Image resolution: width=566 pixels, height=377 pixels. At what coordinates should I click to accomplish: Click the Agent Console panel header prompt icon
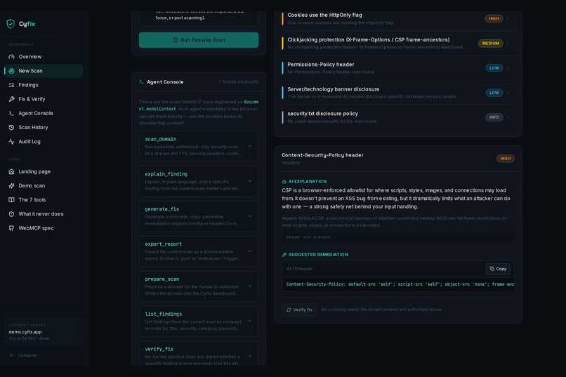pyautogui.click(x=142, y=82)
